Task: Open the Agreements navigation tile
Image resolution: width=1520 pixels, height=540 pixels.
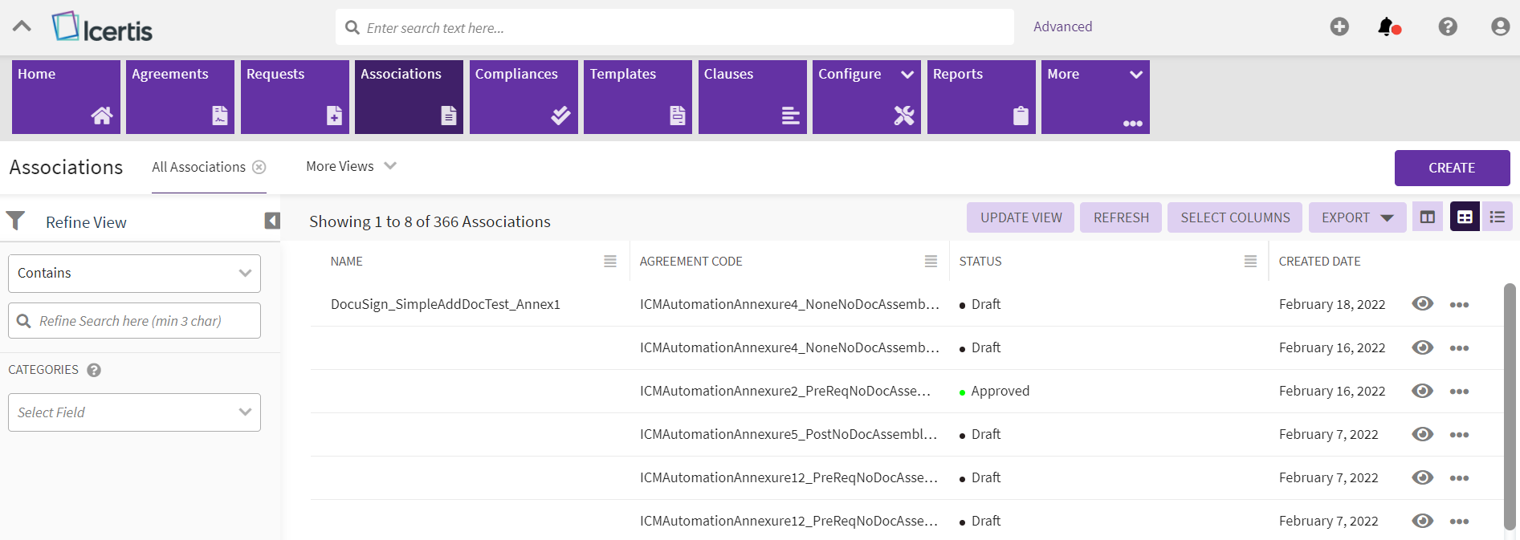Action: point(180,96)
